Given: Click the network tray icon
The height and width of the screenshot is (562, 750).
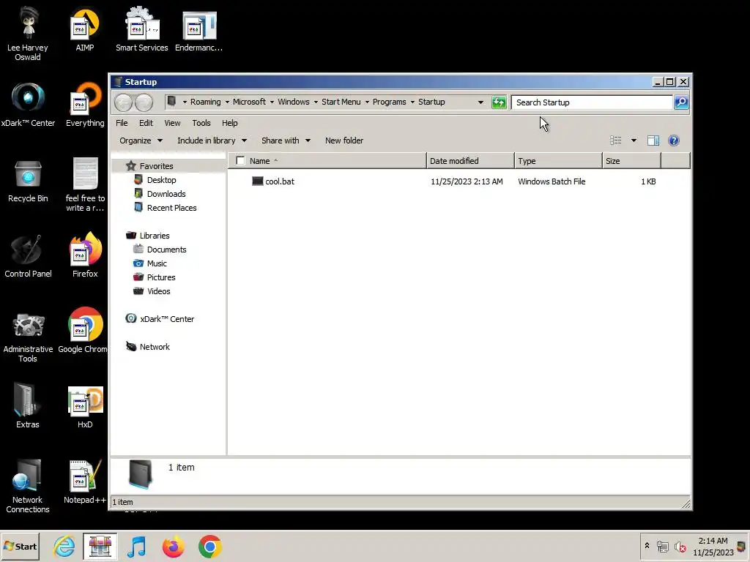Looking at the screenshot, I should coord(662,546).
